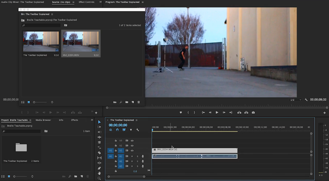Screen dimensions: 329x181
Task: Switch to the Effects tab
Action: coord(75,120)
